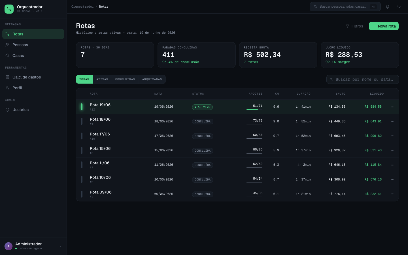This screenshot has width=408, height=255.
Task: Click the Filtros funnel icon
Action: (x=348, y=26)
